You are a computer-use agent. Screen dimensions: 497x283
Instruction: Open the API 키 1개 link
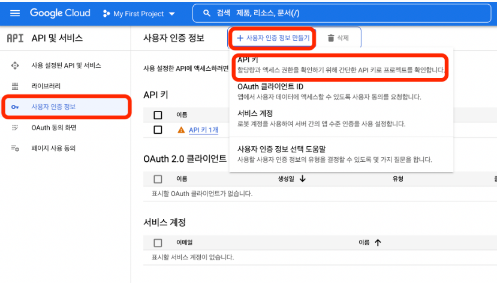coord(203,130)
